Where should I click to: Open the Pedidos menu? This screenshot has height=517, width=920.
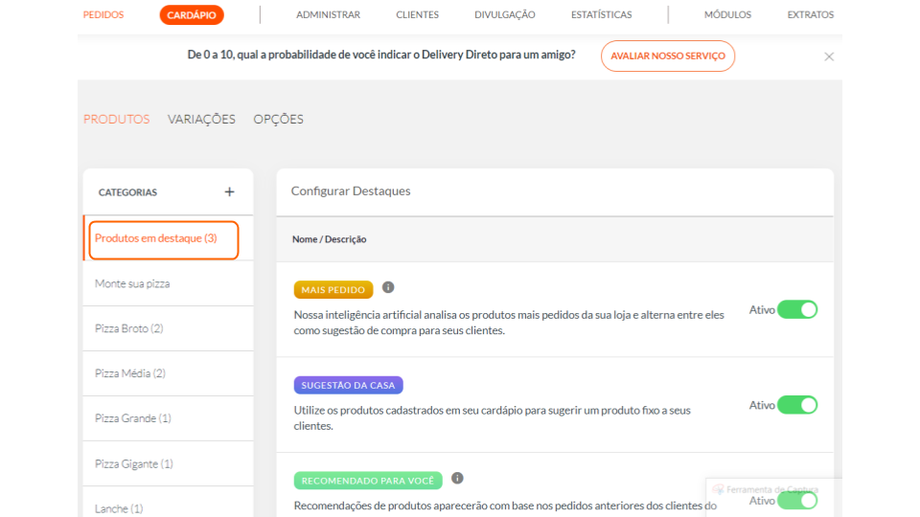(103, 14)
